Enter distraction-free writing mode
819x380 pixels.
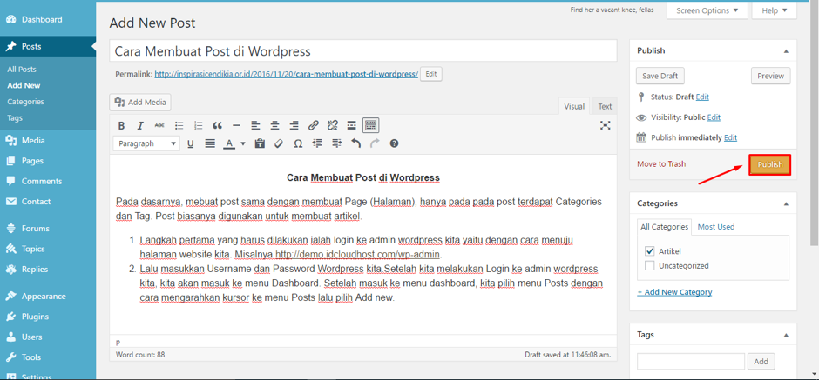point(606,125)
